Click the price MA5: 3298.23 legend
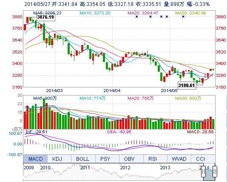This screenshot has width=227, height=182. [x=47, y=13]
